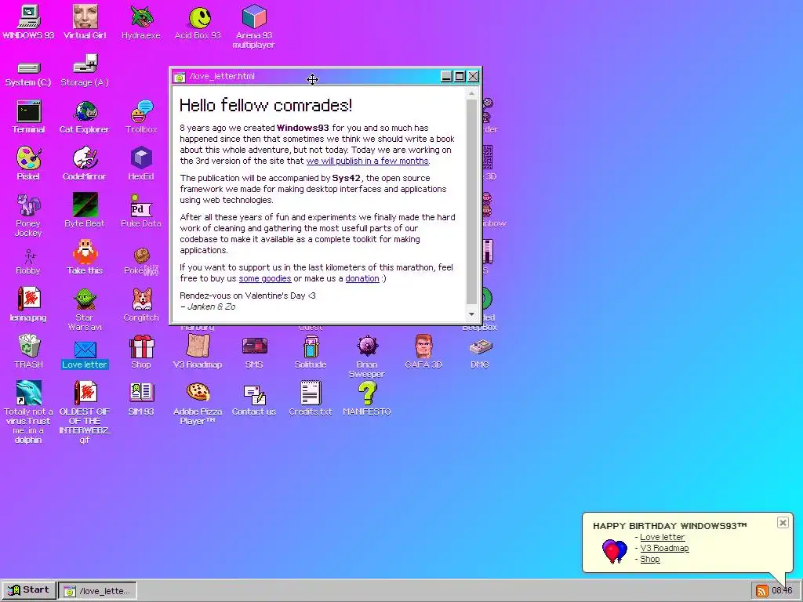Maximize the love_letter.html window
Image resolution: width=803 pixels, height=602 pixels.
[x=460, y=76]
